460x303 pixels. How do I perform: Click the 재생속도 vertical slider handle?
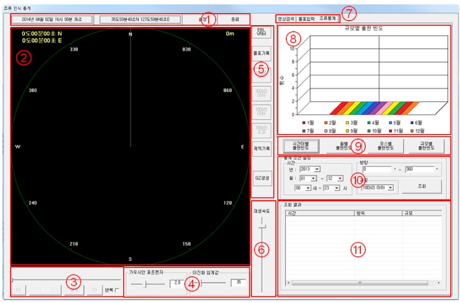(x=262, y=226)
